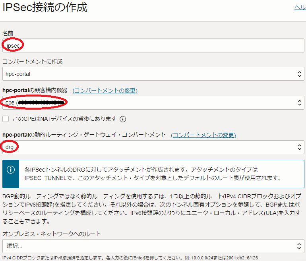Open the drg dynamic routing gateway dropdown

[x=153, y=147]
